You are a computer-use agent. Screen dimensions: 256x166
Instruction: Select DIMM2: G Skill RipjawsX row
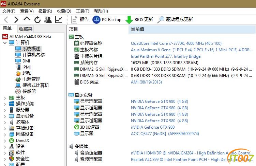pyautogui.click(x=161, y=69)
